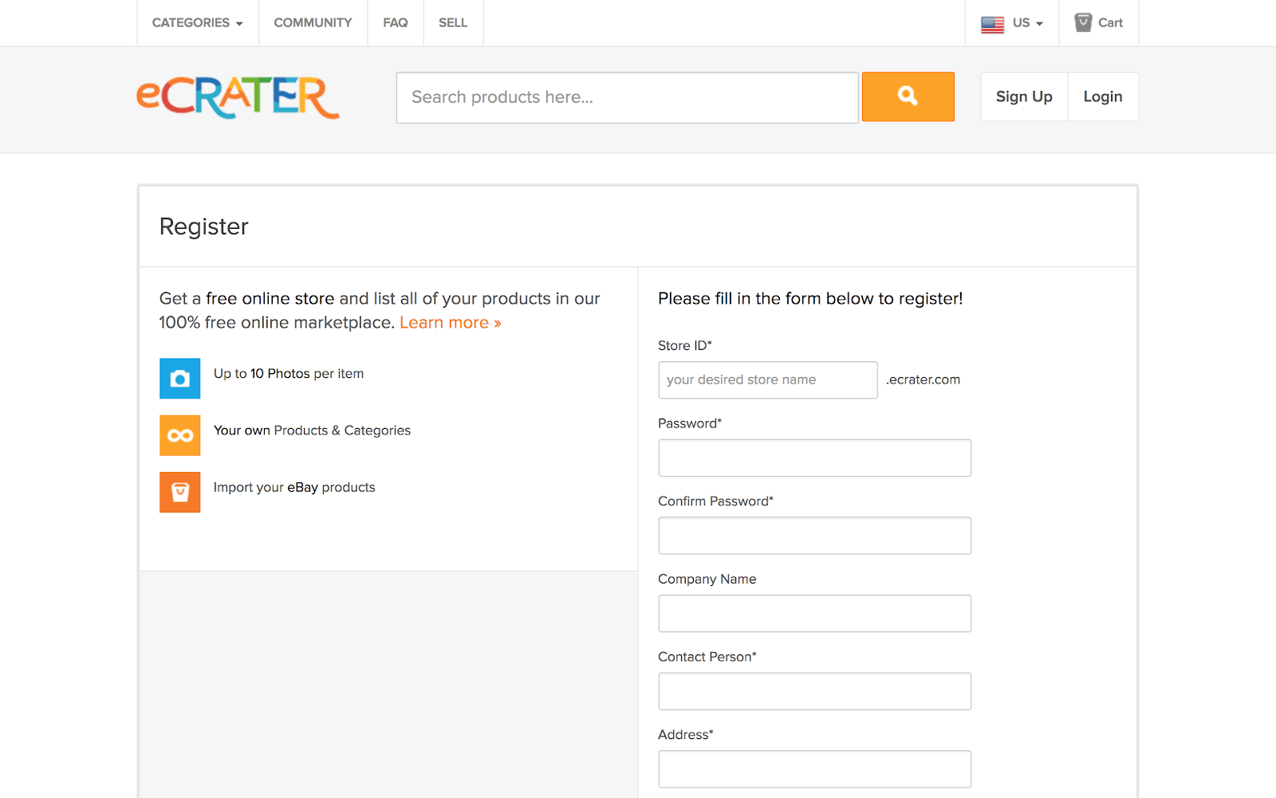Click the shopping cart icon
This screenshot has width=1276, height=798.
tap(1082, 22)
